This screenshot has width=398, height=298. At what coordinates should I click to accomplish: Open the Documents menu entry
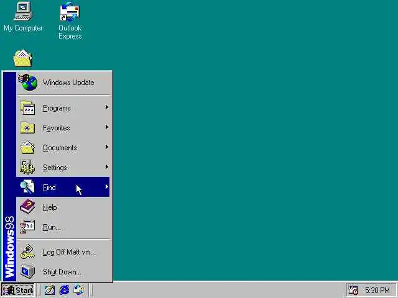pos(63,147)
